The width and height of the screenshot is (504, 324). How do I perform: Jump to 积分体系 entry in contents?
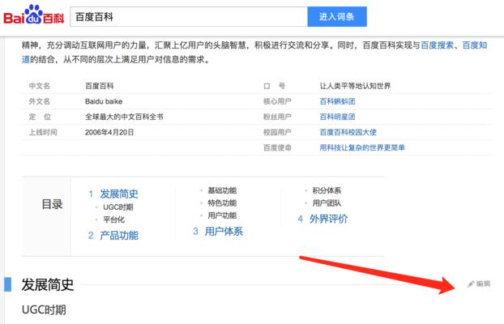[327, 190]
